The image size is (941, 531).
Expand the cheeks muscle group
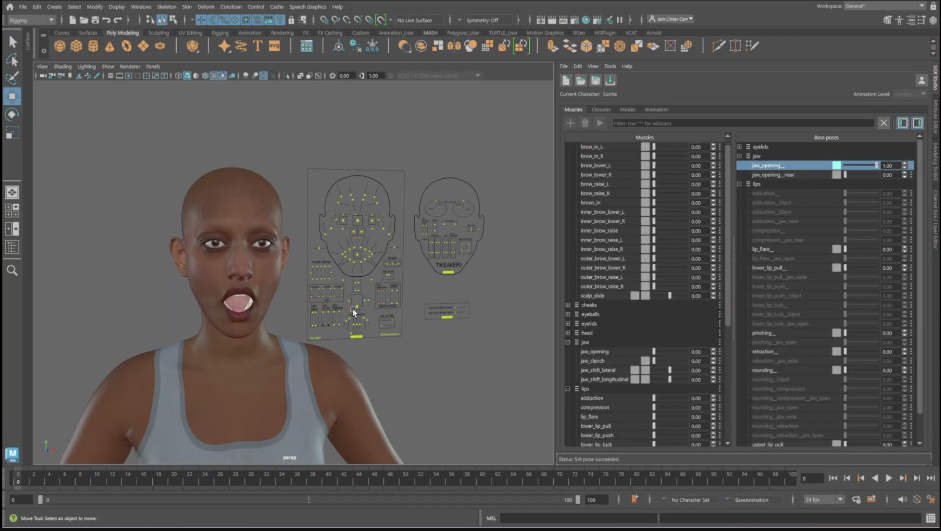point(568,305)
